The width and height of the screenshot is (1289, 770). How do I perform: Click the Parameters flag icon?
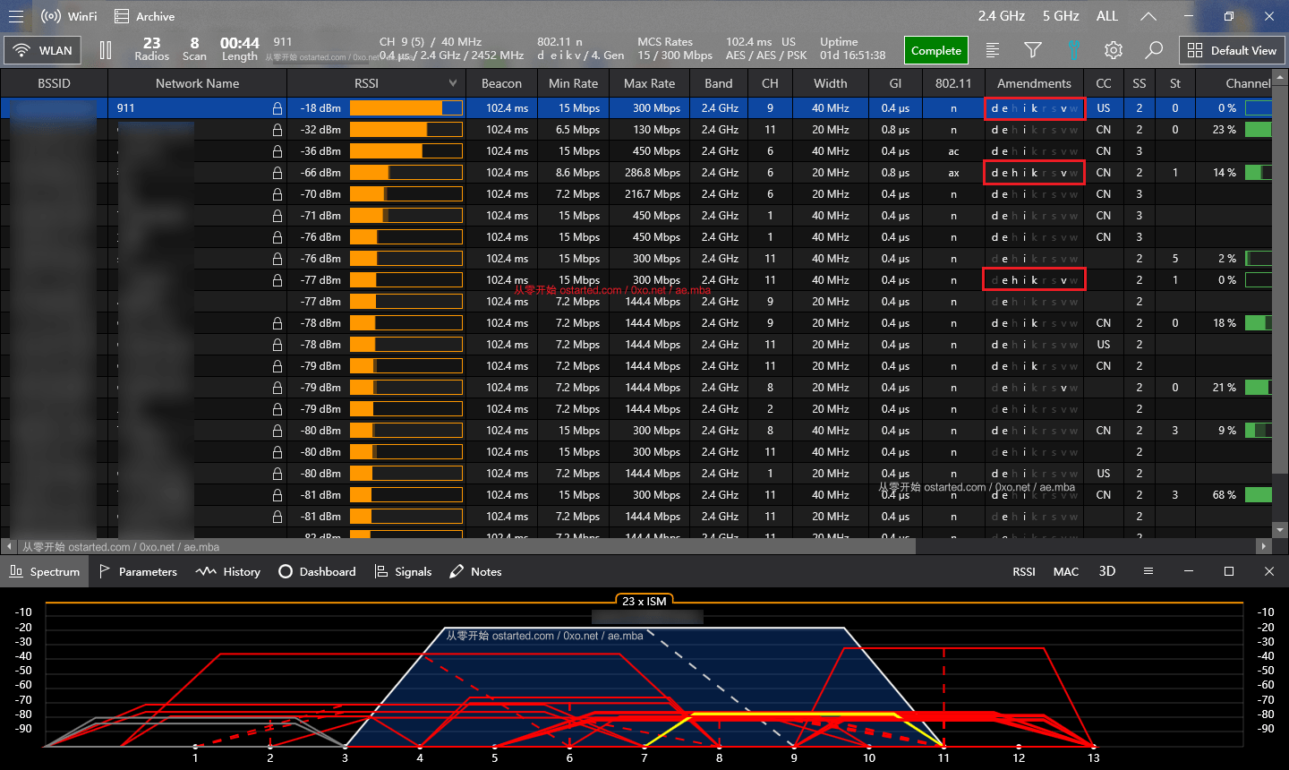point(105,571)
